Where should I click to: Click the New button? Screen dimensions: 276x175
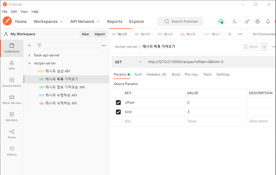[85, 34]
